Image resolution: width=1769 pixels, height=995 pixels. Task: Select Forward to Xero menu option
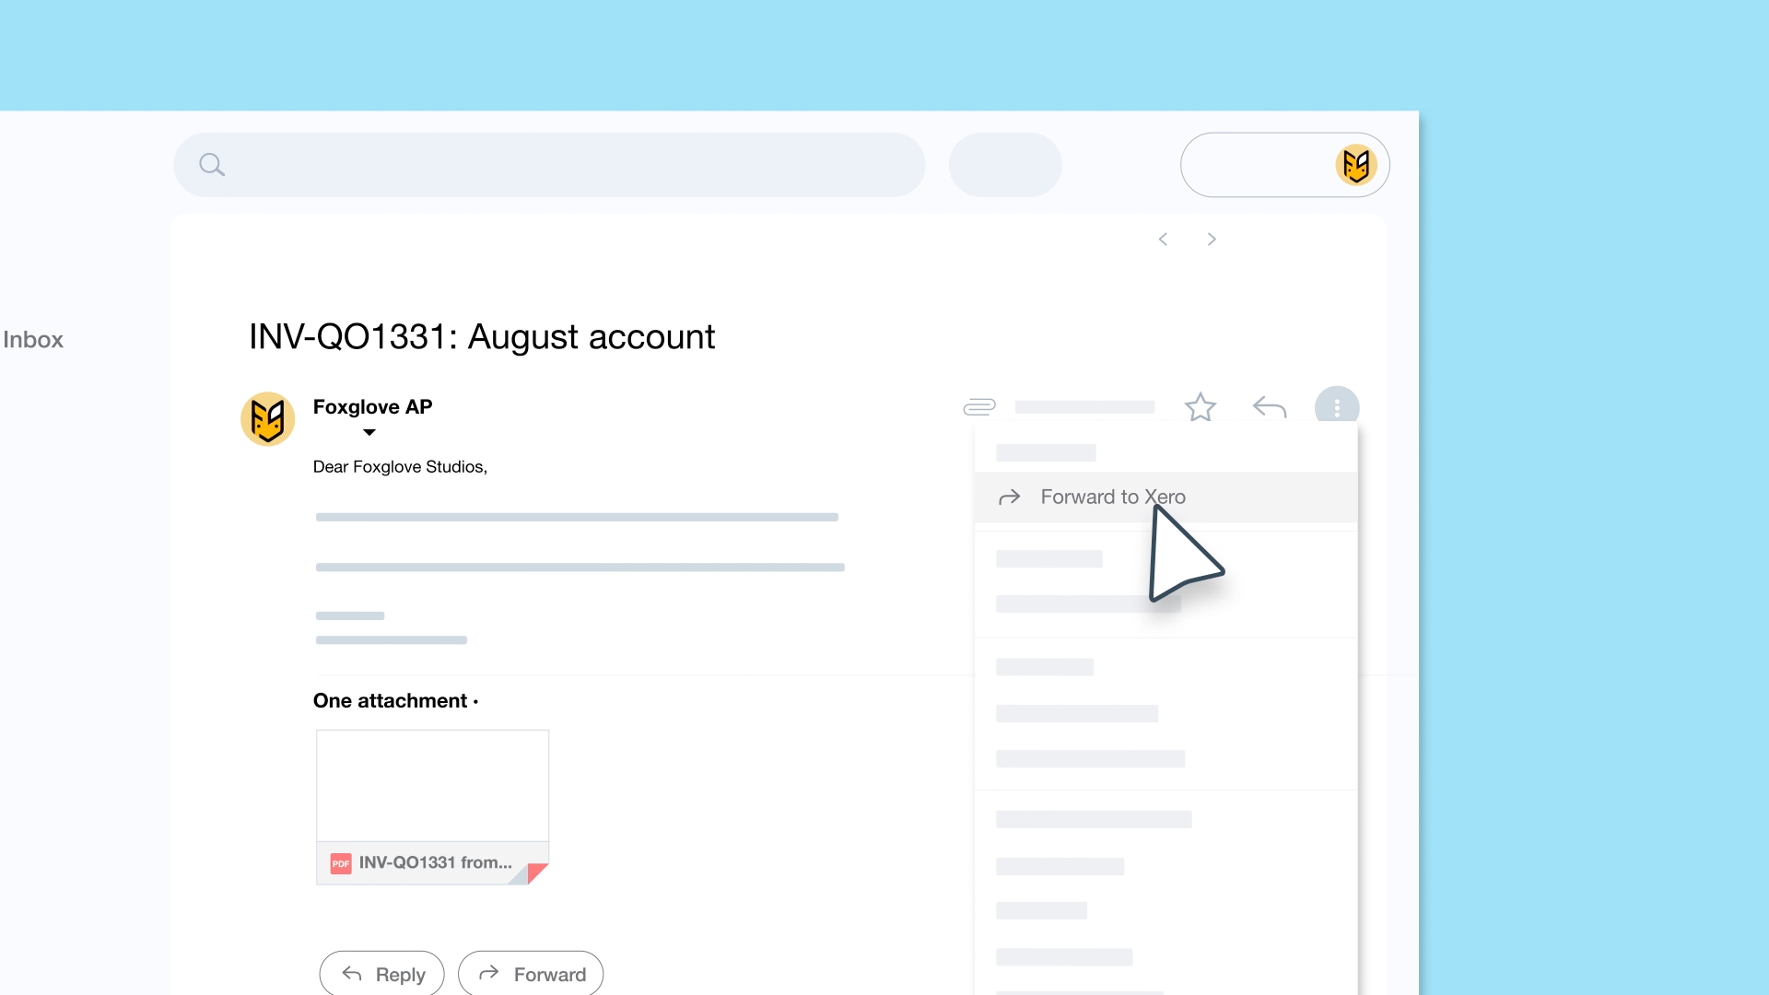click(1112, 497)
